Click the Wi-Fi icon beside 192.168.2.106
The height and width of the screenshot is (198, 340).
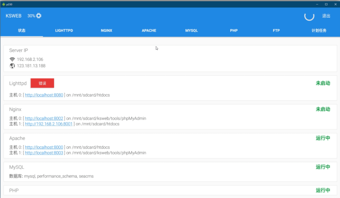click(12, 59)
